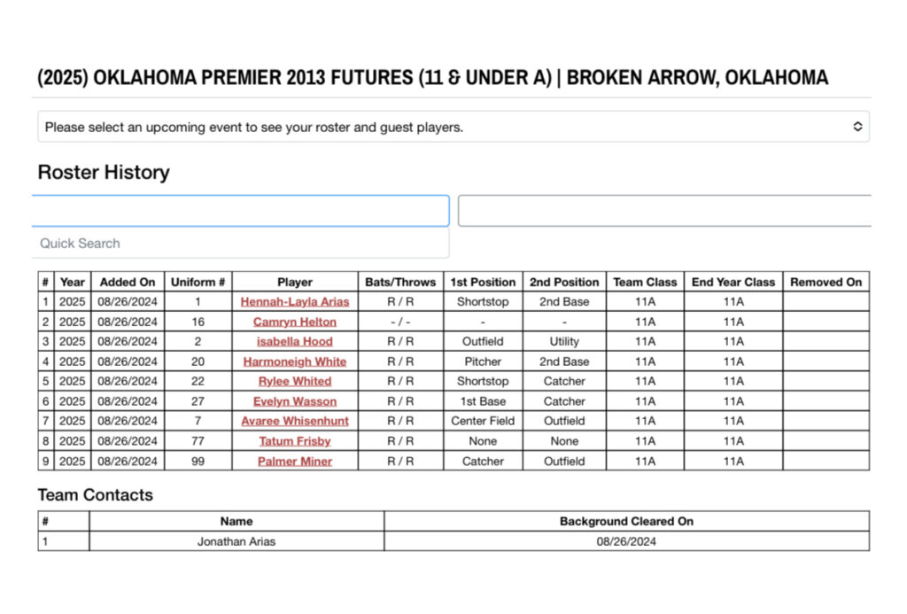The height and width of the screenshot is (614, 907).
Task: View Palmer Miner player profile
Action: click(x=295, y=462)
